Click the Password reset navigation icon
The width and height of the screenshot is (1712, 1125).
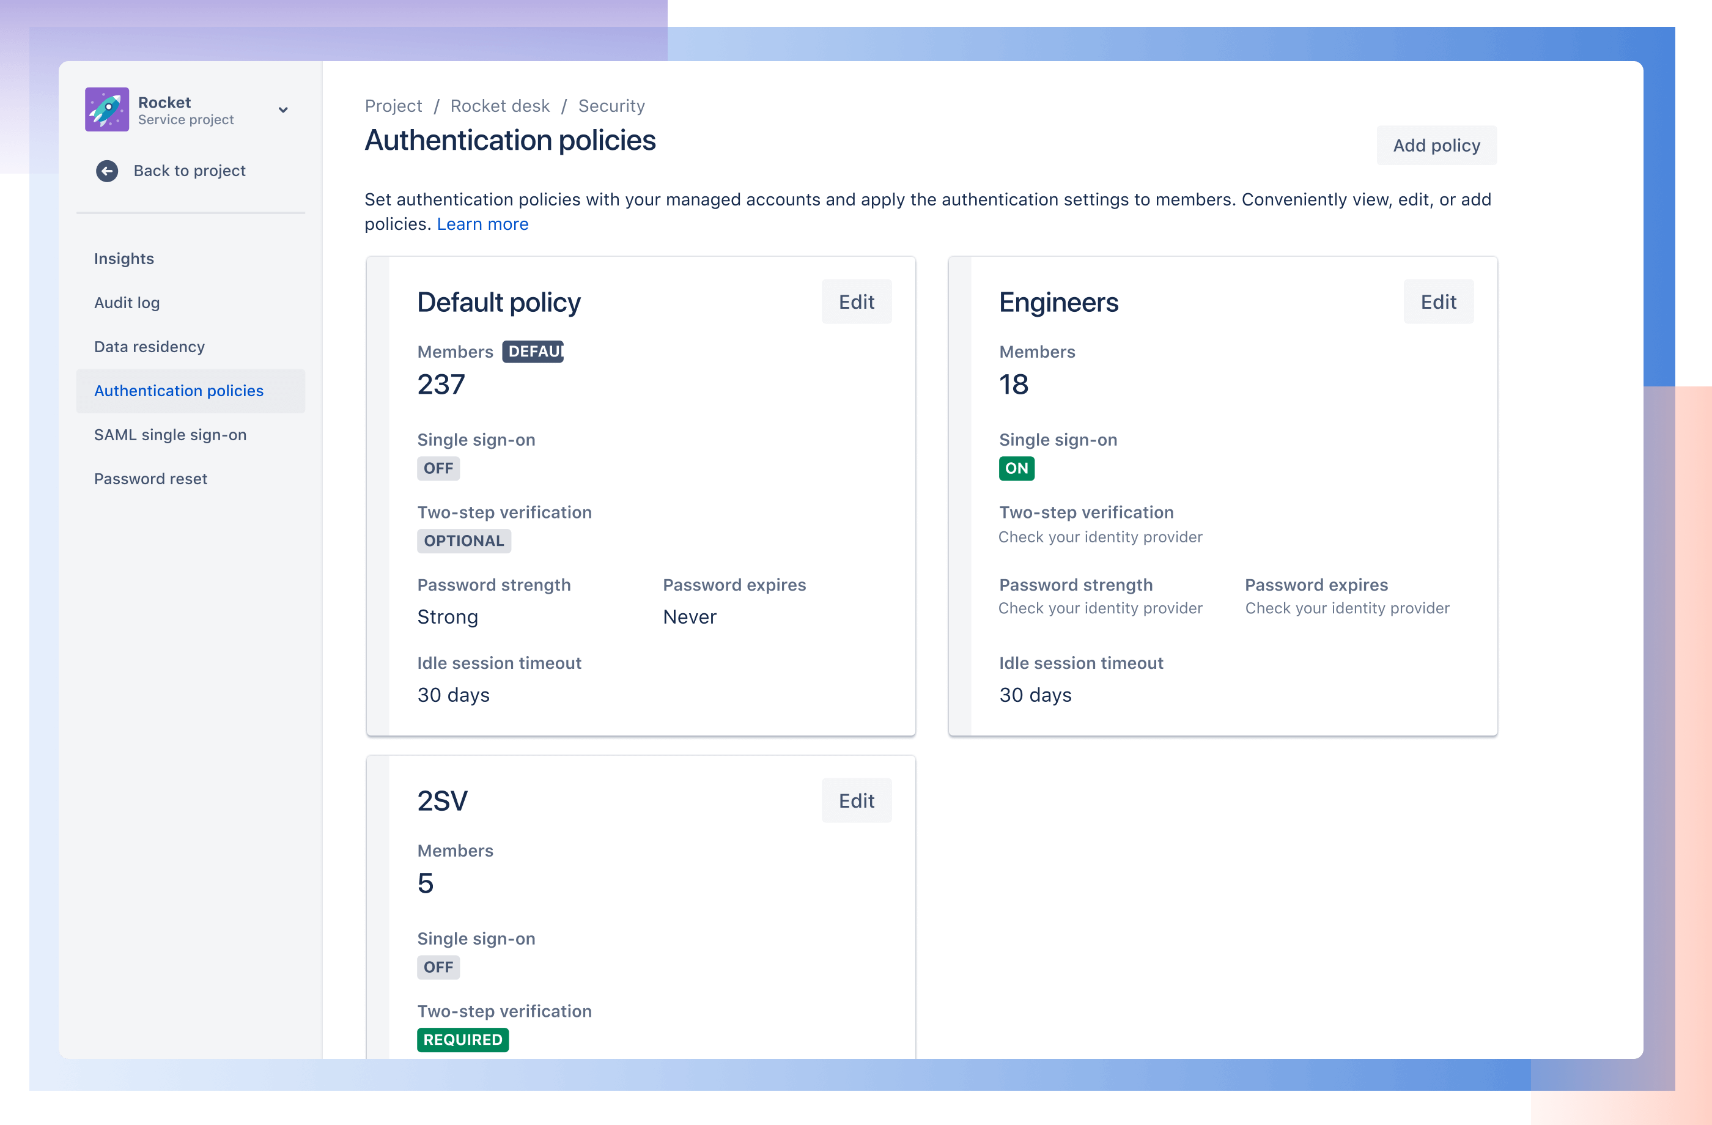pyautogui.click(x=150, y=477)
